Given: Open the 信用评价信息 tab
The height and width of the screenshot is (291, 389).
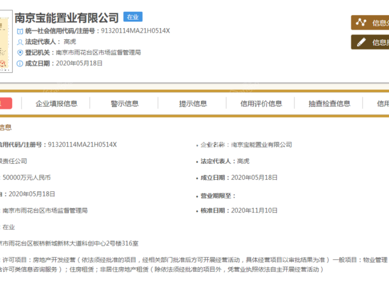Looking at the screenshot, I should 261,103.
